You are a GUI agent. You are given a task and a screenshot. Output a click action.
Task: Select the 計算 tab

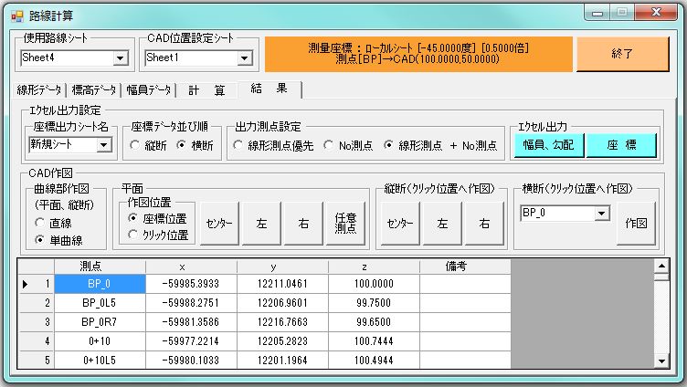point(206,89)
